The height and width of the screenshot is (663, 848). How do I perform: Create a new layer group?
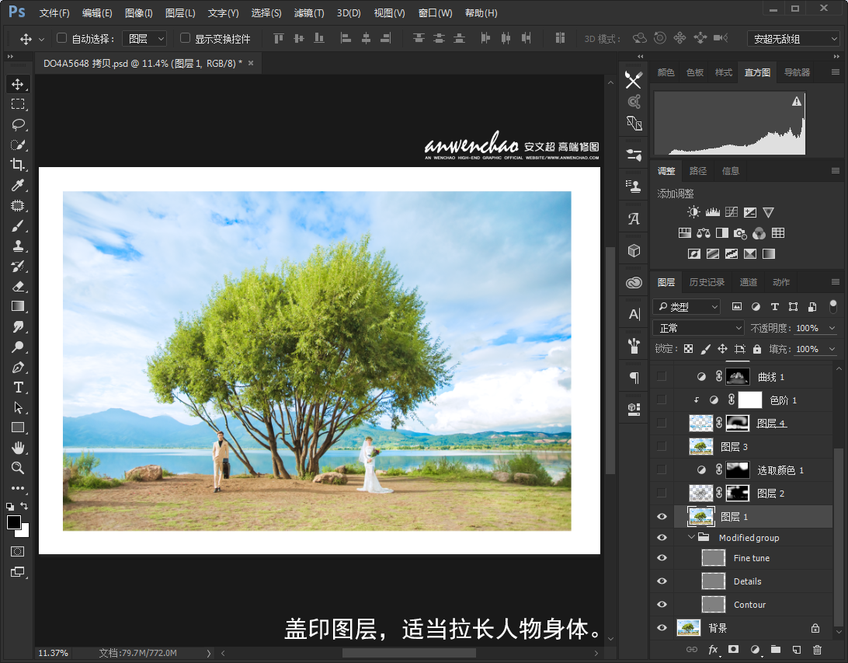[776, 650]
